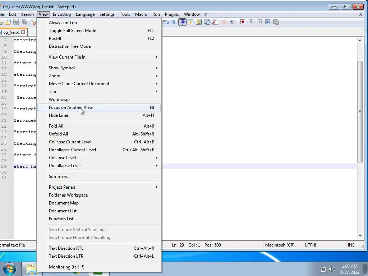The height and width of the screenshot is (276, 368).
Task: Toggle Monitoring (tail -f) menu entry
Action: click(x=99, y=267)
